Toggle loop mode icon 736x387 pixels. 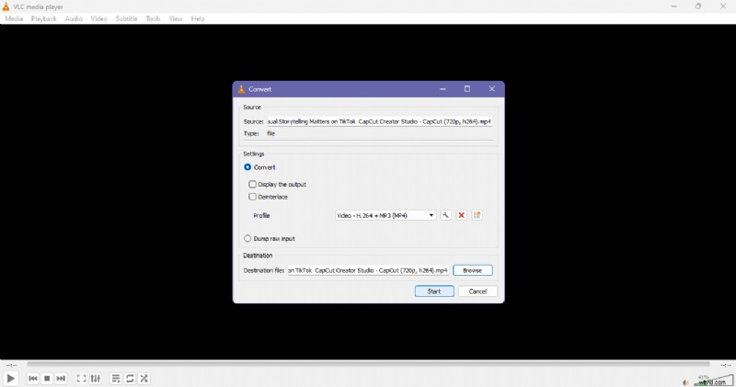(x=130, y=378)
